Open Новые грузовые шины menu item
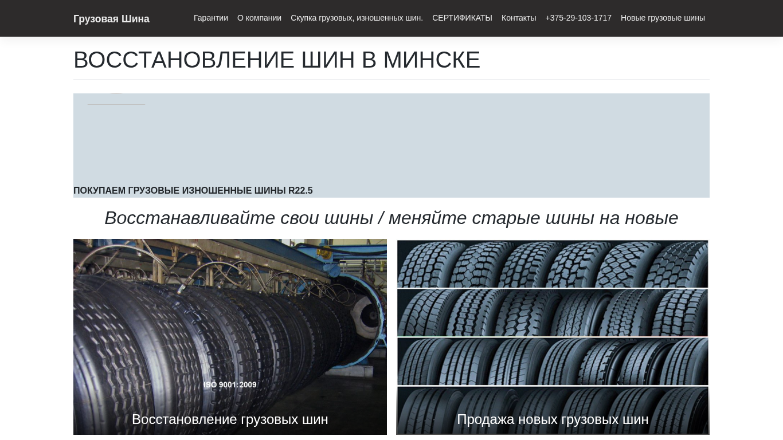 663,18
